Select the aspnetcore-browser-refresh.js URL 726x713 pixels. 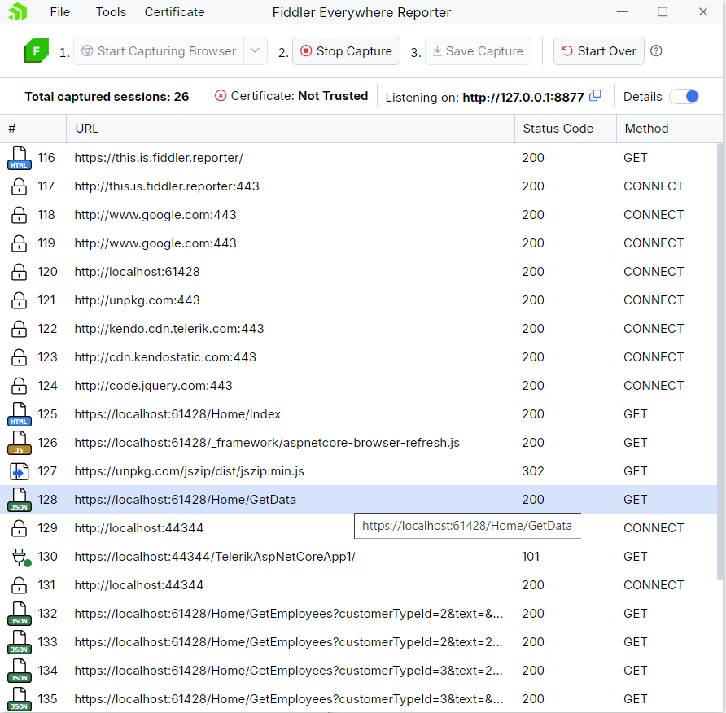point(267,443)
